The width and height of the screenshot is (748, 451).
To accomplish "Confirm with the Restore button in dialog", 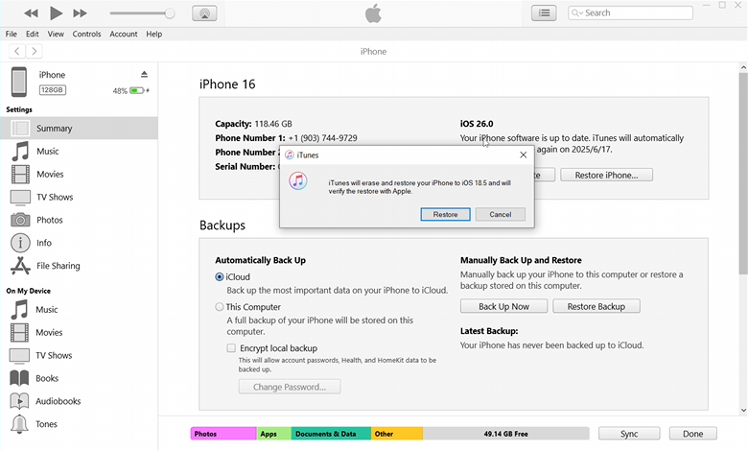I will tap(445, 214).
